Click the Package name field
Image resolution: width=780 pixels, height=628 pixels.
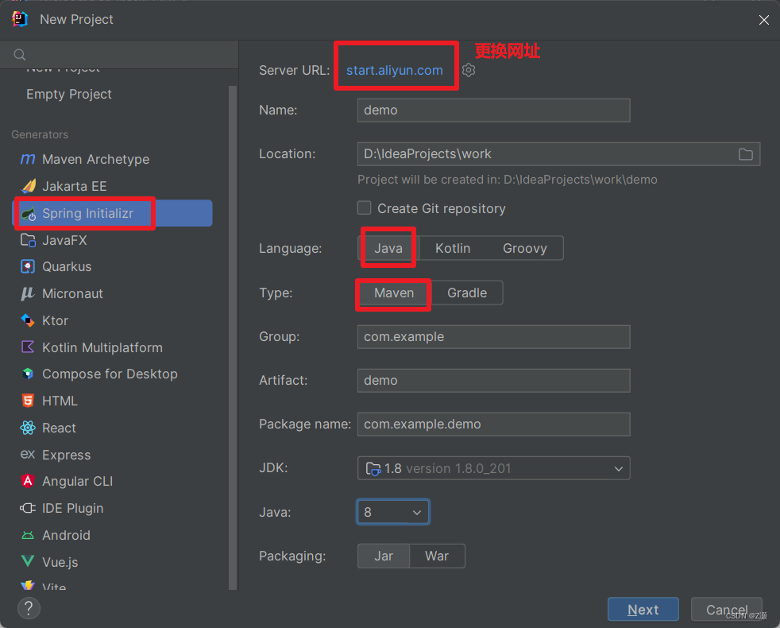pyautogui.click(x=493, y=424)
